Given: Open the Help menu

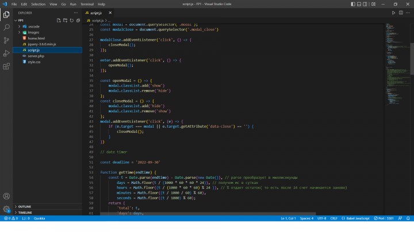Looking at the screenshot, I should click(x=101, y=4).
